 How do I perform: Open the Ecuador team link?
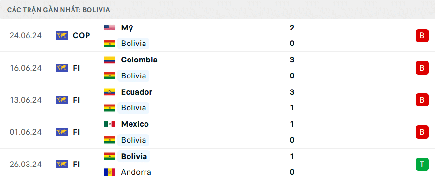tap(136, 92)
